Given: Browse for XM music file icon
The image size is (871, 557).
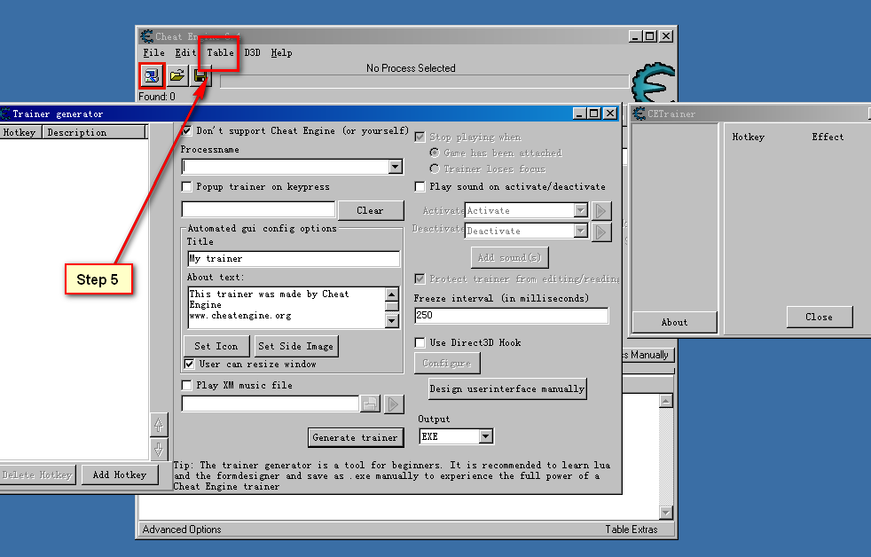Looking at the screenshot, I should tap(370, 404).
